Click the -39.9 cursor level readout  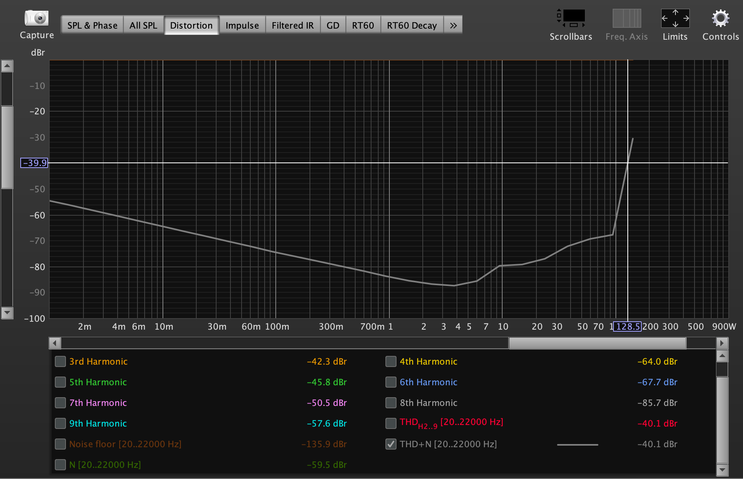[35, 163]
